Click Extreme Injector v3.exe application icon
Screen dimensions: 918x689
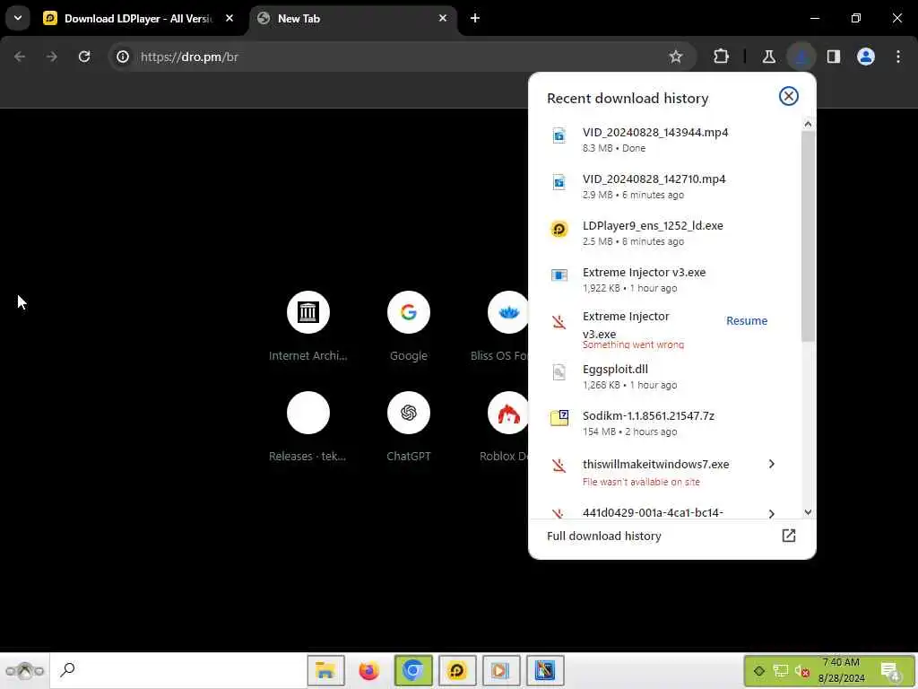click(x=559, y=275)
